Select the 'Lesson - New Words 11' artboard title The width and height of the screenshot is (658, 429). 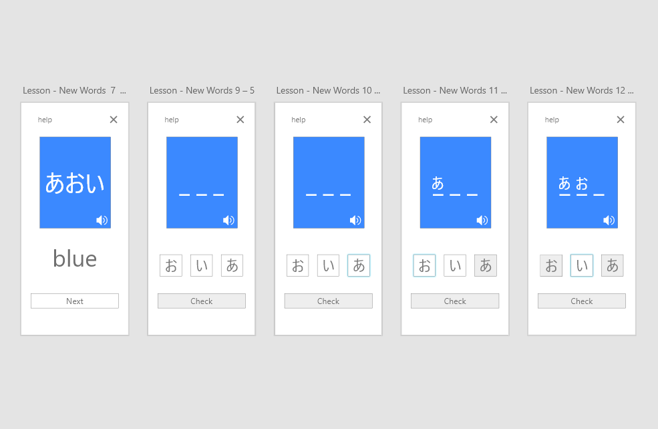[x=455, y=90]
